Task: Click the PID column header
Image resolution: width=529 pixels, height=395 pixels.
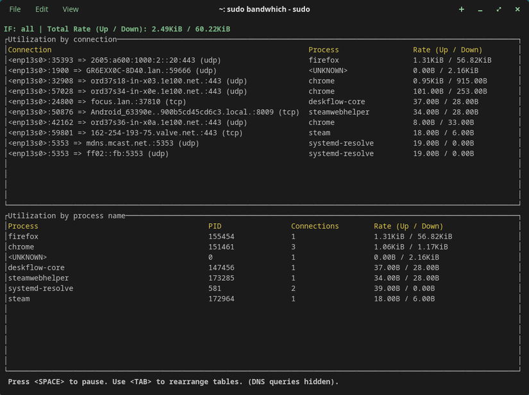Action: pos(215,226)
